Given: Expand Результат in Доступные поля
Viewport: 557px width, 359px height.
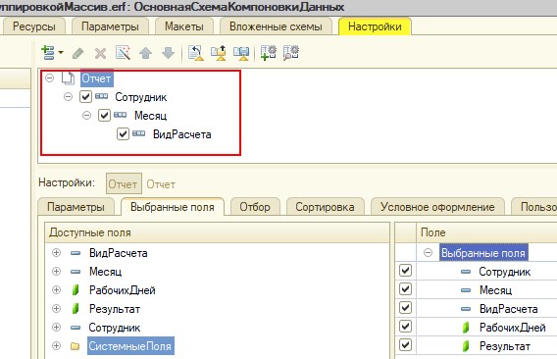Looking at the screenshot, I should (56, 308).
